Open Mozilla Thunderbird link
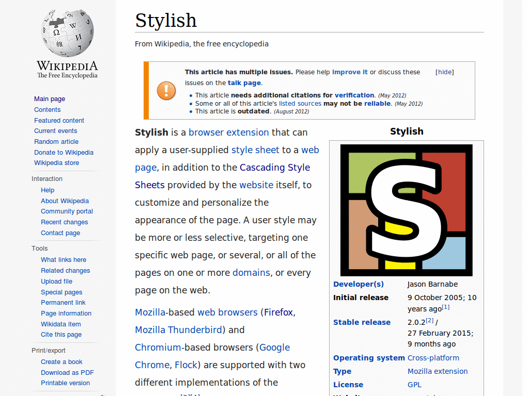 point(178,329)
